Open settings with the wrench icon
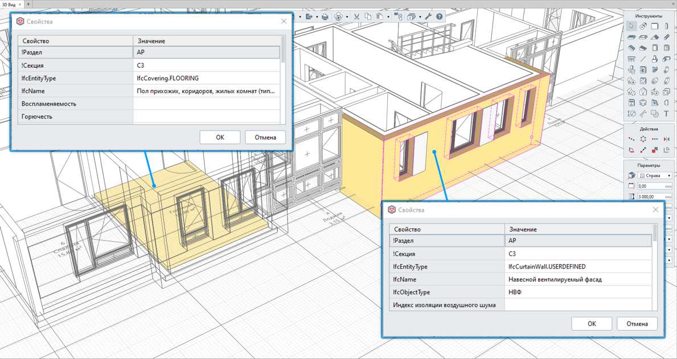The height and width of the screenshot is (359, 677). click(x=428, y=17)
